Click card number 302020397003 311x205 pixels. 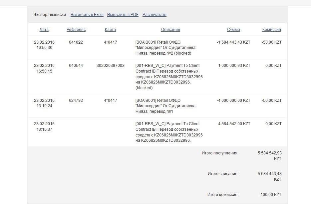(110, 66)
